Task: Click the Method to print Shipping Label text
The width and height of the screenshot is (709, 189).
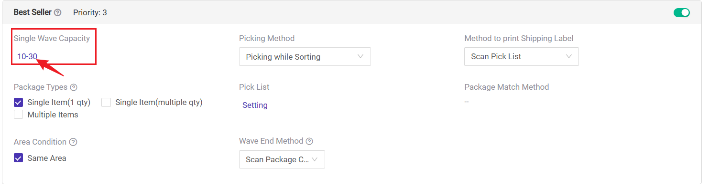Action: [x=519, y=38]
